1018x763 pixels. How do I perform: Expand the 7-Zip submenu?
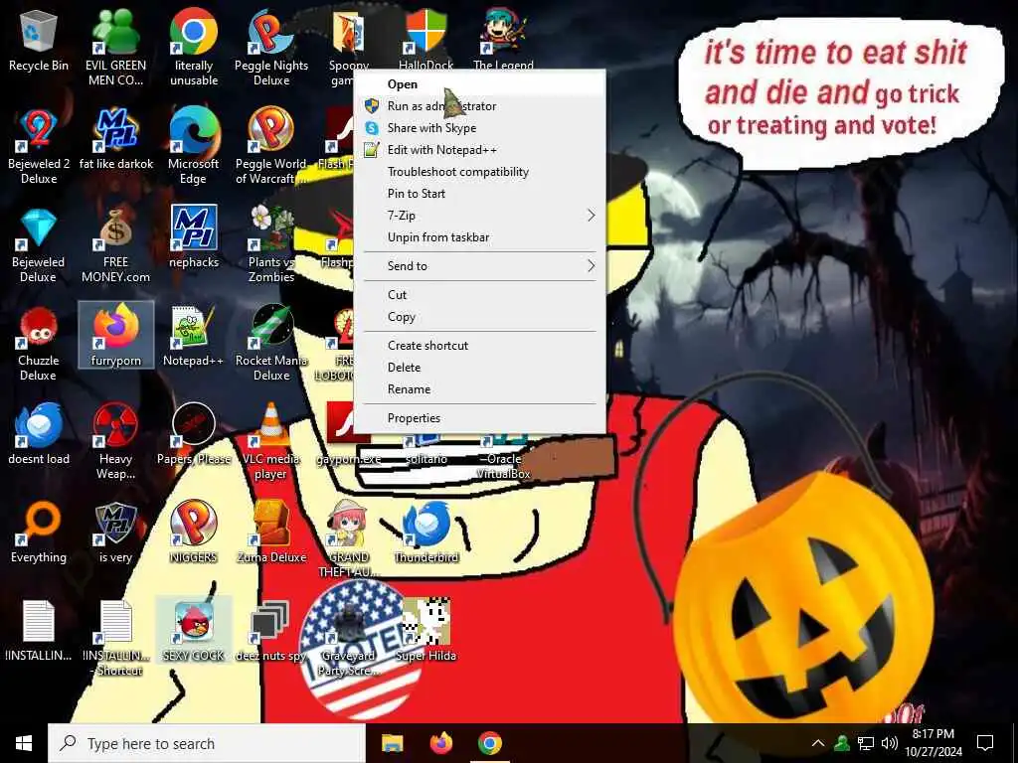479,216
